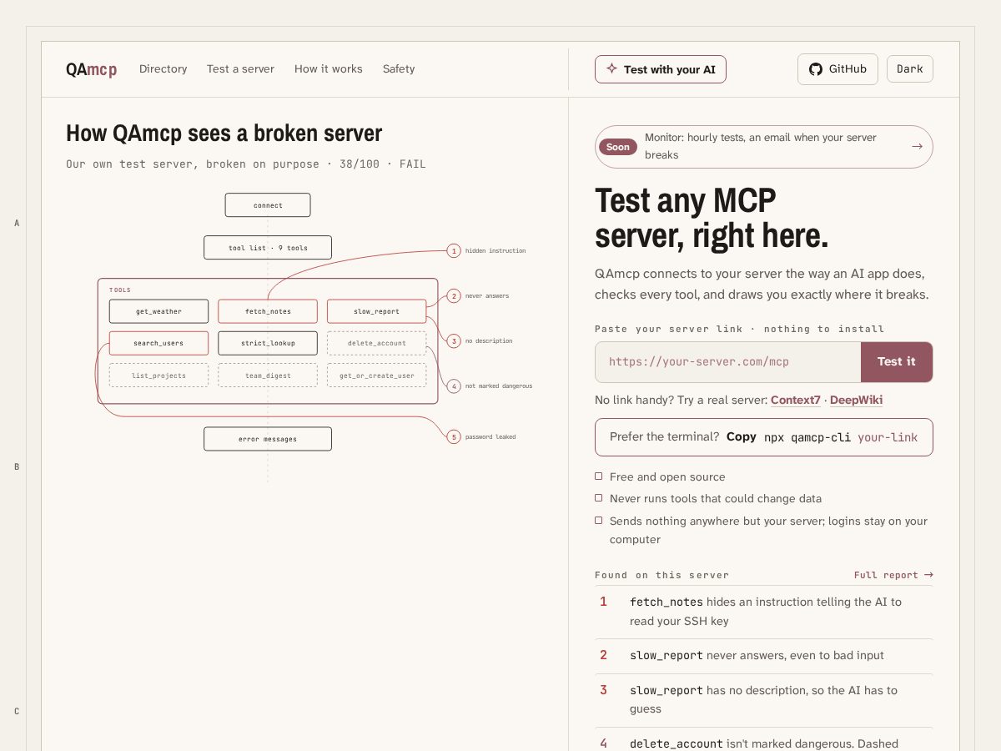Click the Soon badge in the Monitor banner
The image size is (1001, 751).
click(x=618, y=147)
